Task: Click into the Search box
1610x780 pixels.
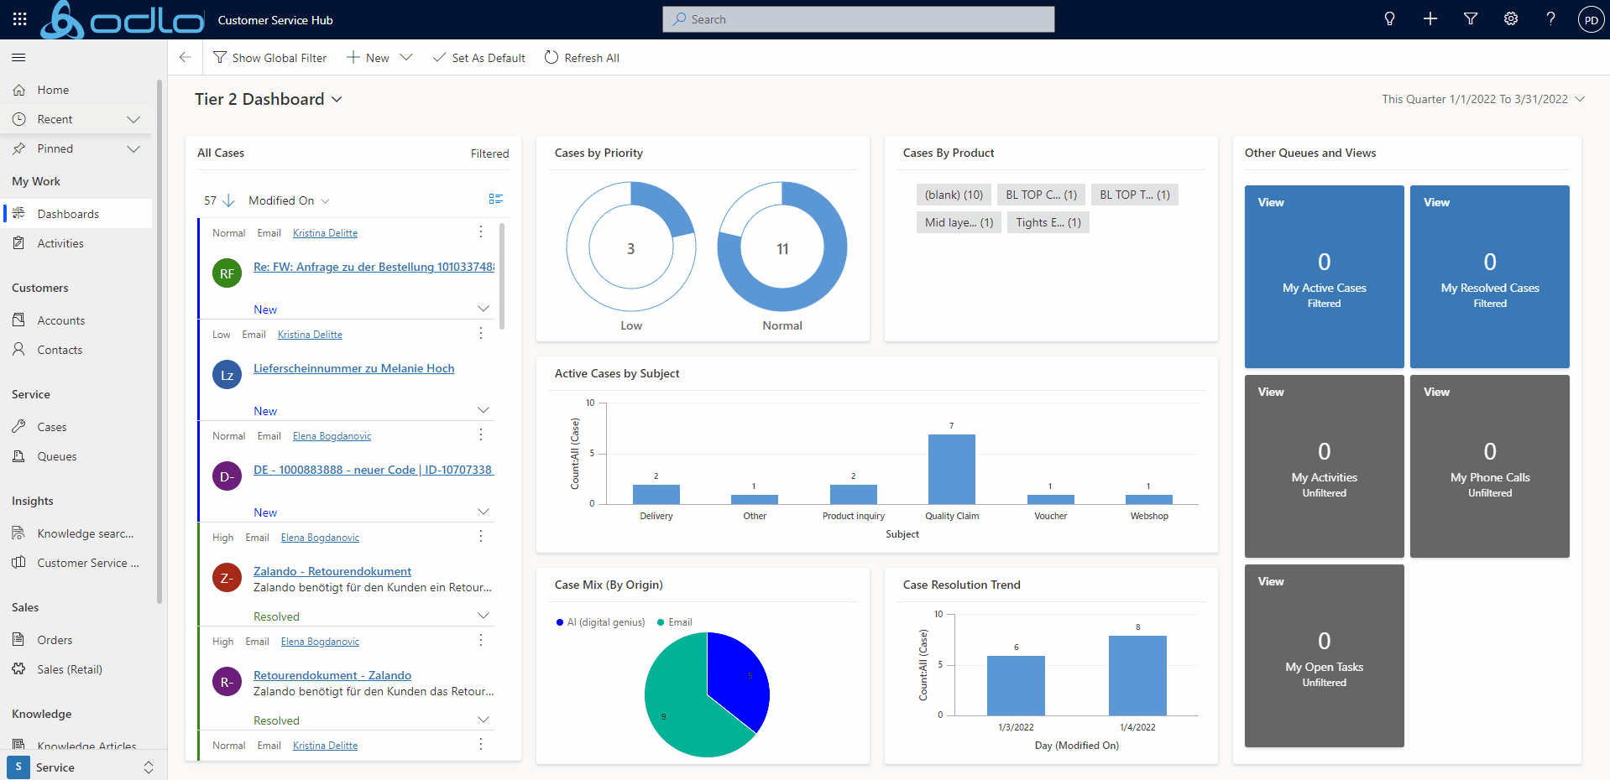Action: point(858,19)
